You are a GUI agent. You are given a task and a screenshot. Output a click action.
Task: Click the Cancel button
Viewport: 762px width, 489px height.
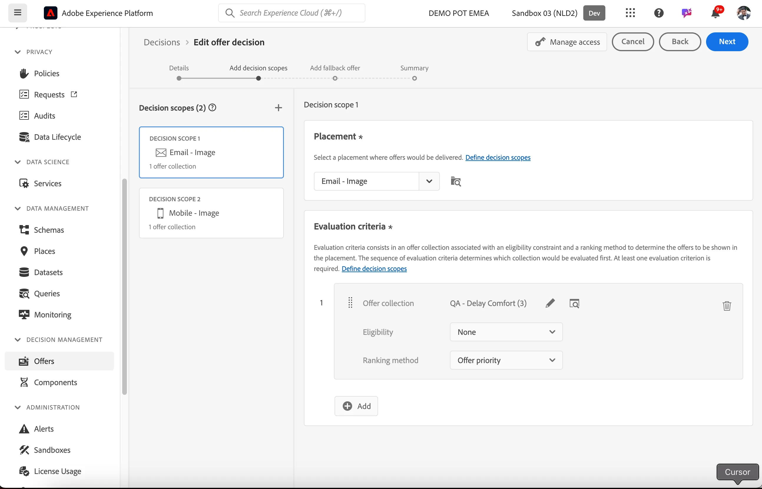pyautogui.click(x=633, y=41)
